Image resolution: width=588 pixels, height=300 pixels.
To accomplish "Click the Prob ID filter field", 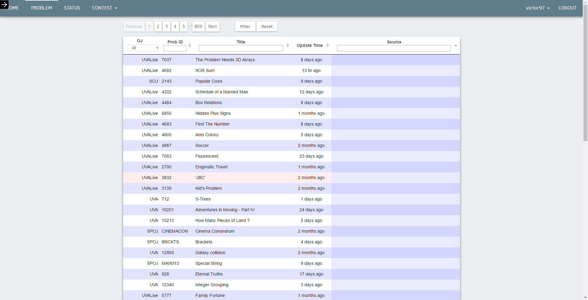I will coord(175,48).
